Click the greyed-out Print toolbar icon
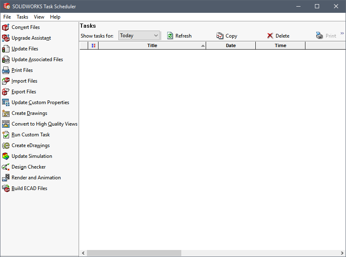The width and height of the screenshot is (346, 257). (x=319, y=36)
